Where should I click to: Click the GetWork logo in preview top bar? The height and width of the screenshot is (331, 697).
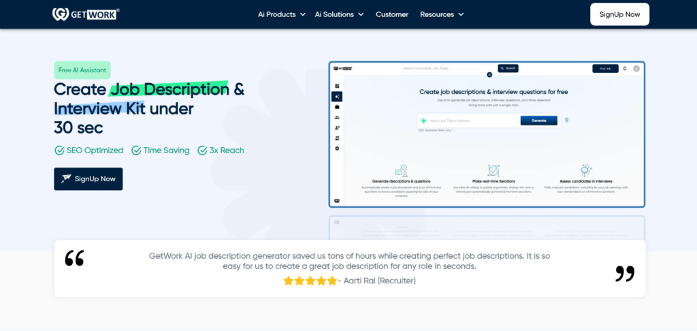click(343, 69)
